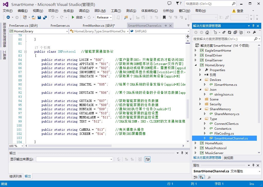This screenshot has width=263, height=187.
Task: Open the 调试(D) menu
Action: [84, 11]
